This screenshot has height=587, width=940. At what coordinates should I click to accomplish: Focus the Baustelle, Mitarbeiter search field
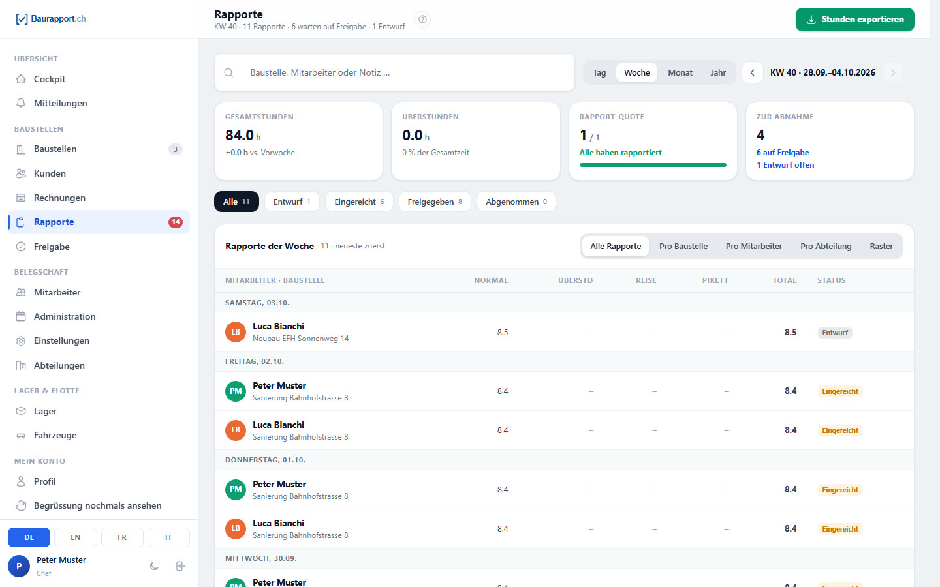click(394, 72)
